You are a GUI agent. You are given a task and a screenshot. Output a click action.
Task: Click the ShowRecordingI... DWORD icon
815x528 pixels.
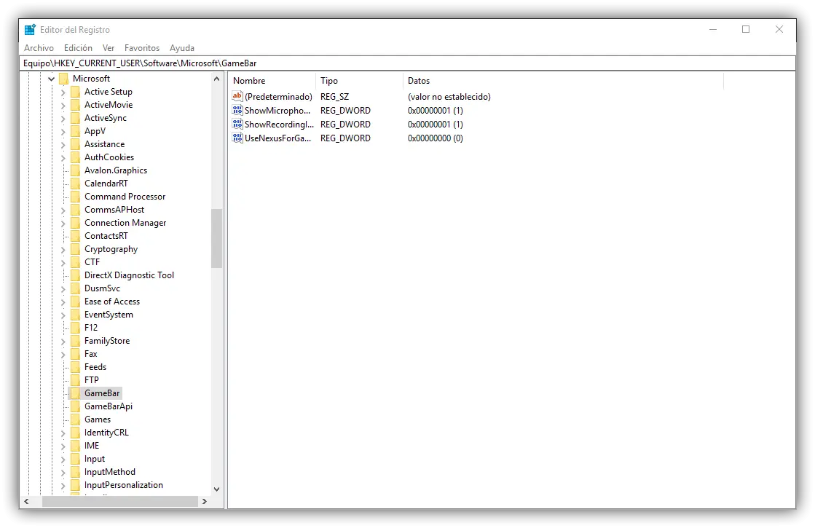click(x=237, y=124)
